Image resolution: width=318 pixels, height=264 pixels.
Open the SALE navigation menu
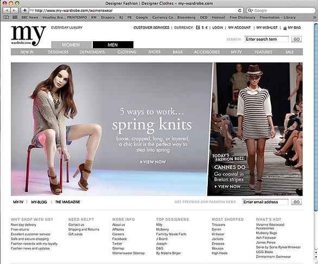(x=289, y=52)
